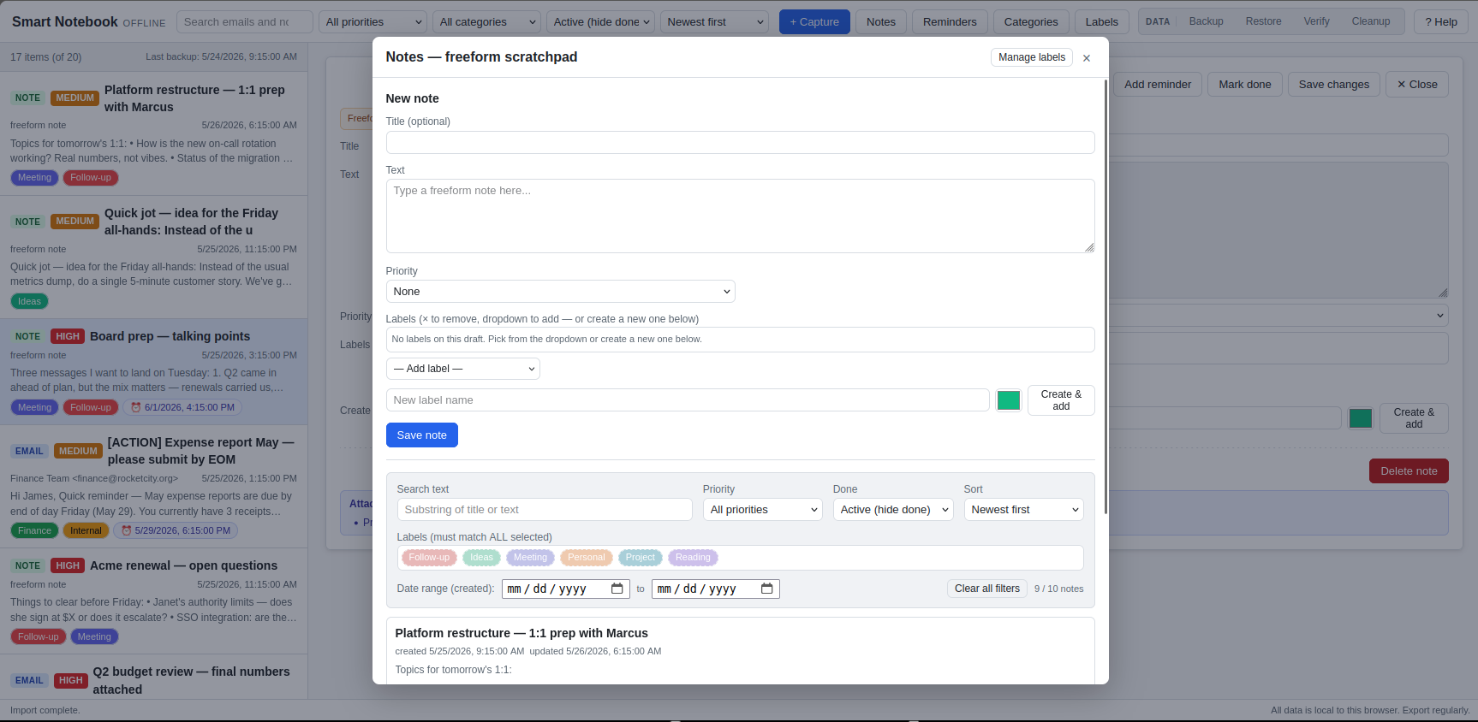Screen dimensions: 1478x722
Task: Open Q2 budget review email item
Action: coord(153,678)
